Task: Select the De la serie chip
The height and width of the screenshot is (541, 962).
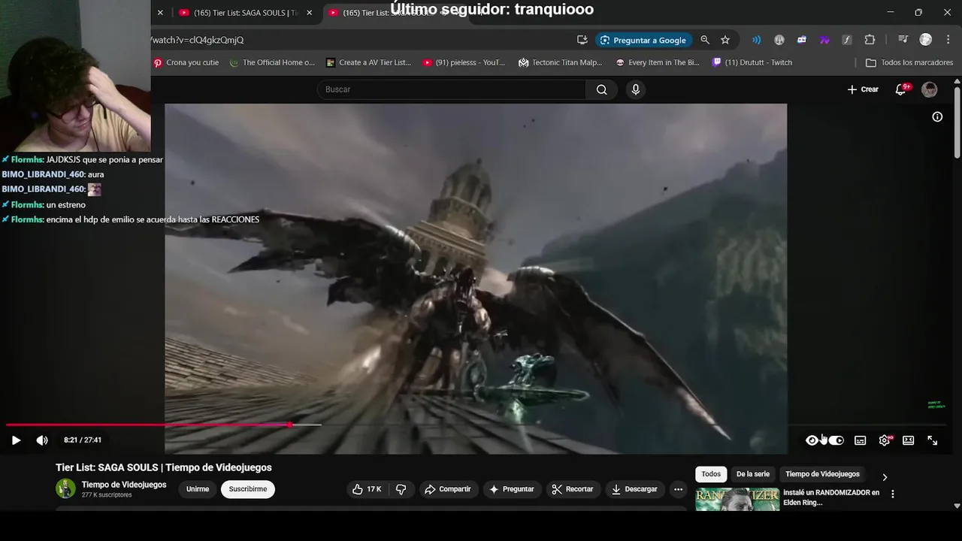Action: coord(753,474)
